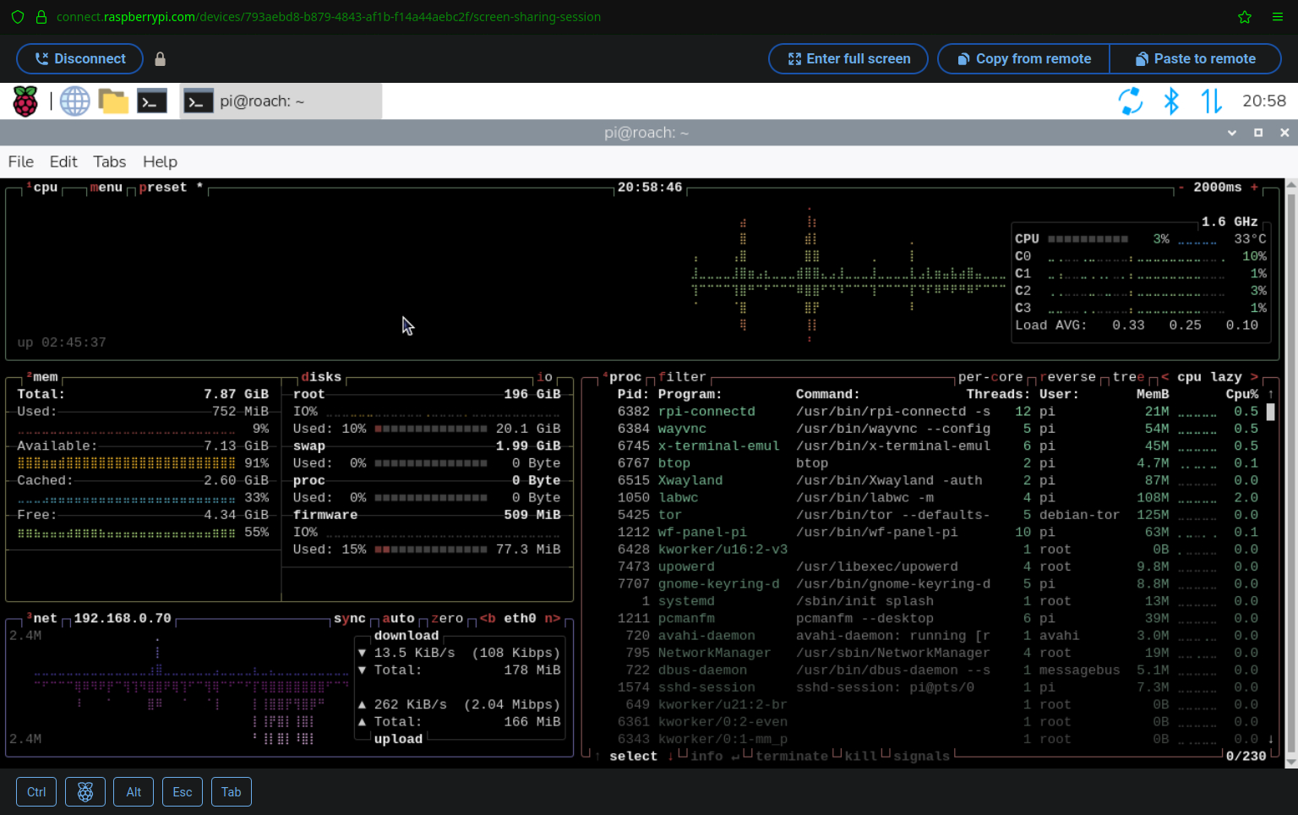Toggle auto scaling in net panel
The width and height of the screenshot is (1298, 815).
(398, 619)
